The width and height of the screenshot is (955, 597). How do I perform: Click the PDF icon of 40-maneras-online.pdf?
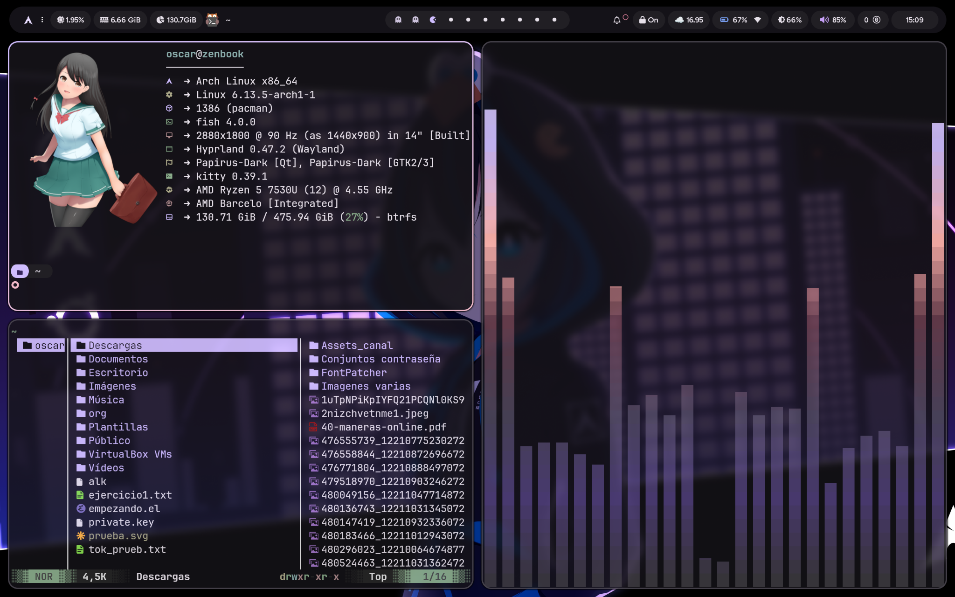tap(314, 427)
